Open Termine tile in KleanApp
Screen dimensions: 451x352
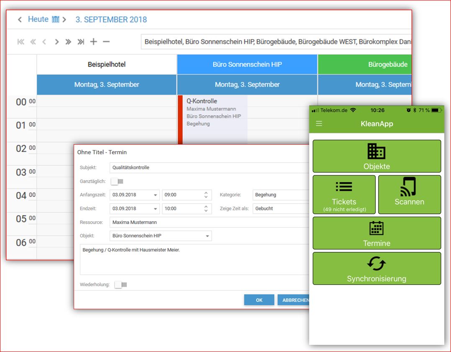tap(377, 233)
